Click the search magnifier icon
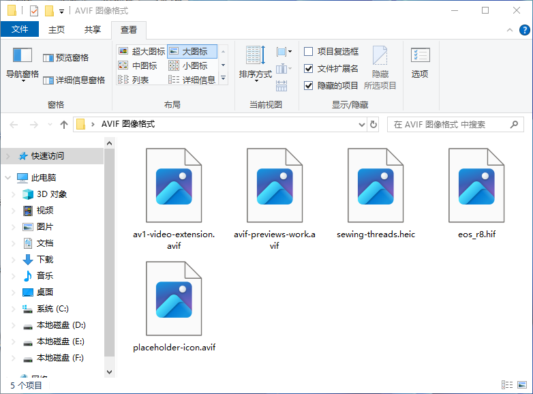This screenshot has width=533, height=394. pyautogui.click(x=514, y=125)
